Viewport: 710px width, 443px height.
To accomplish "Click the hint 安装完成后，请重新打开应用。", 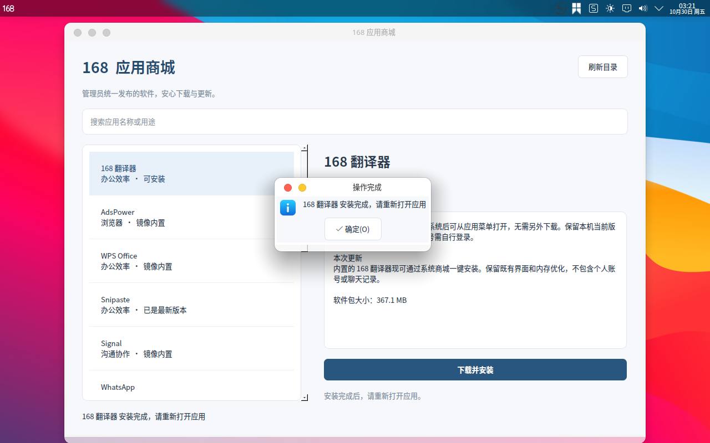I will pyautogui.click(x=373, y=396).
